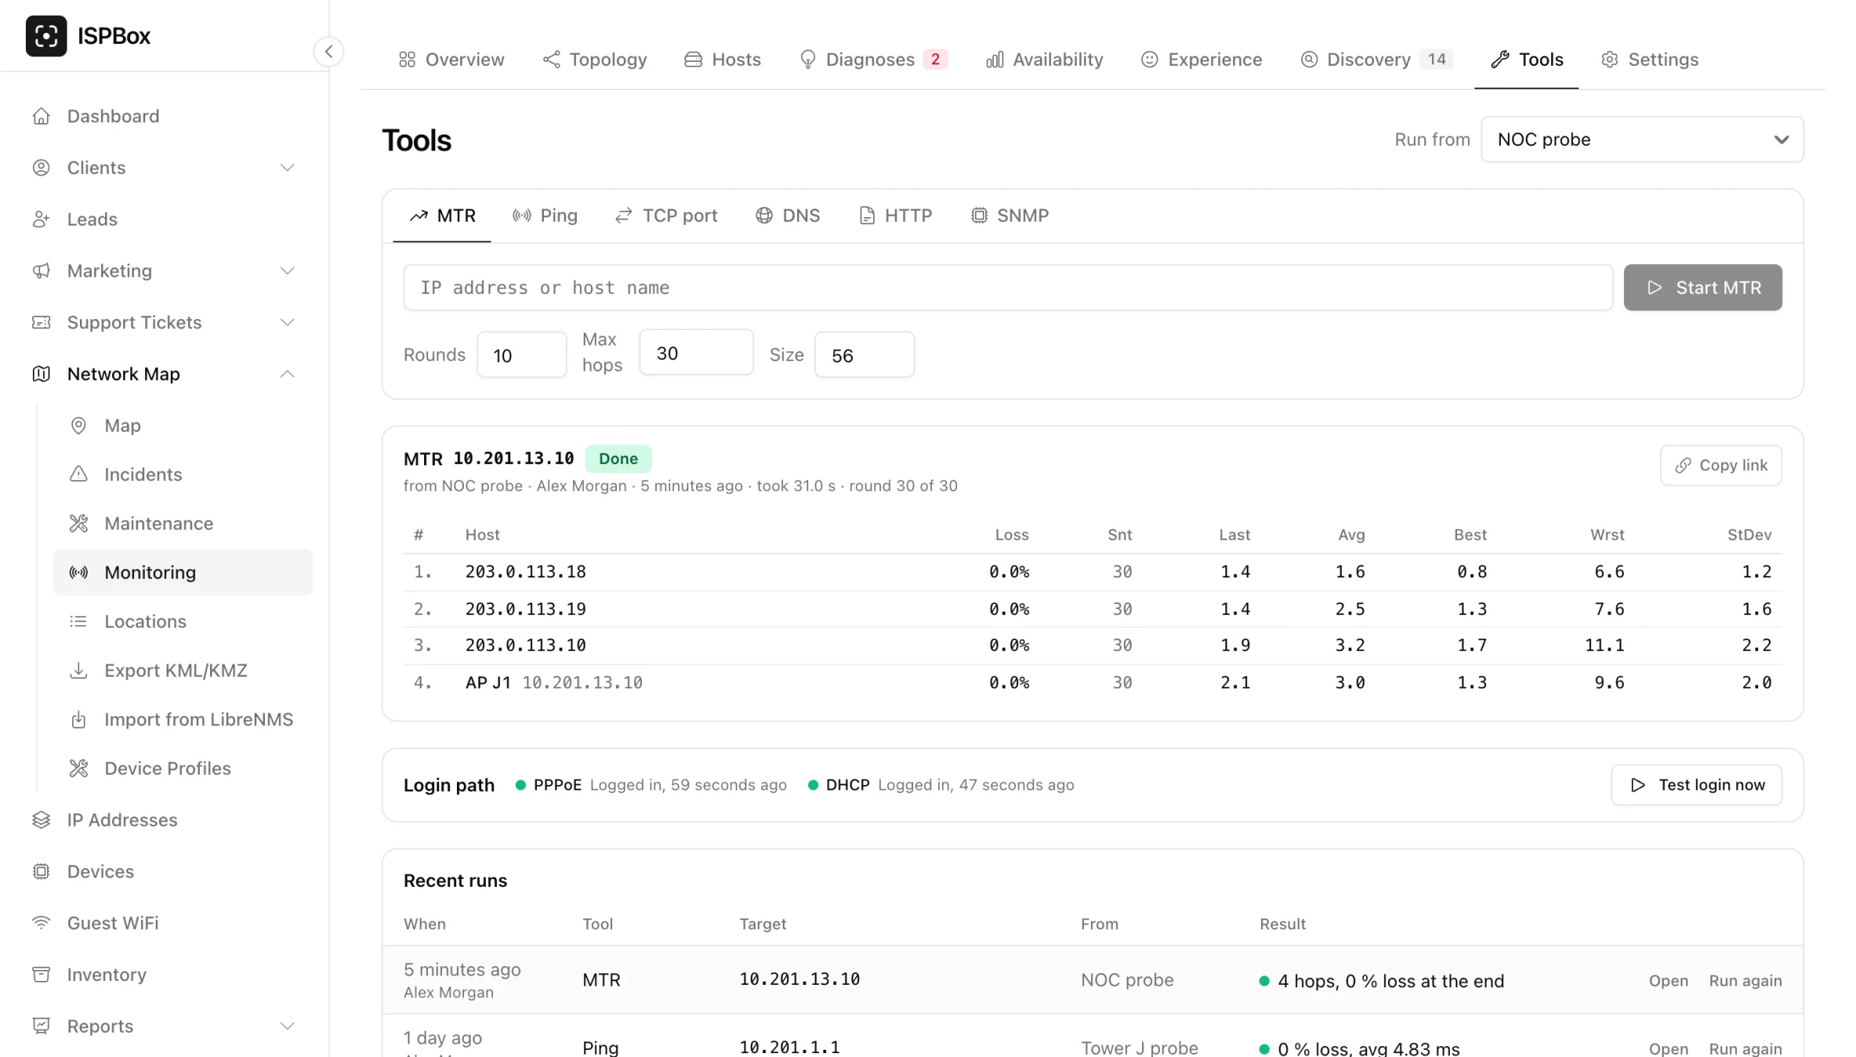Expand the Reports menu chevron
Image resolution: width=1856 pixels, height=1057 pixels.
288,1026
